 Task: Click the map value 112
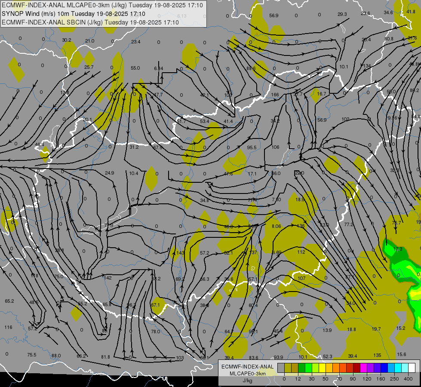[x=301, y=252]
